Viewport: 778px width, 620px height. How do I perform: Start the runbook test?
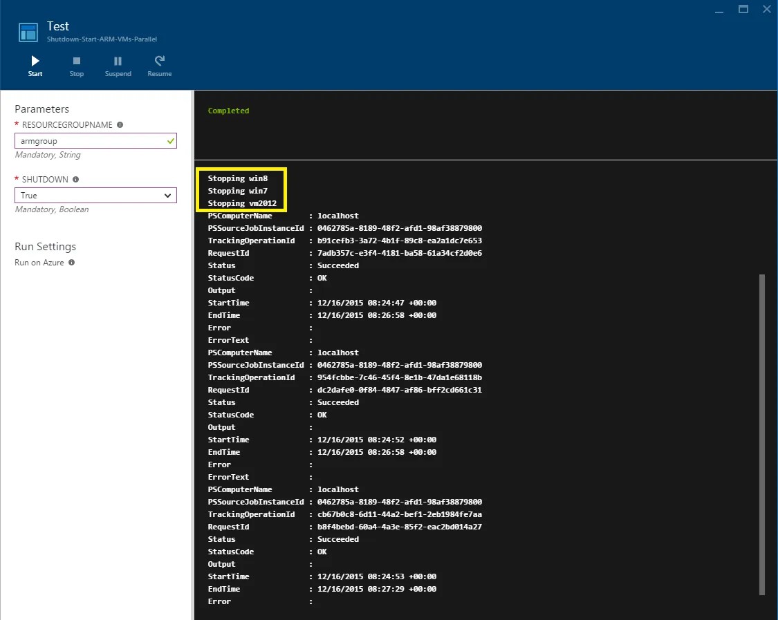pyautogui.click(x=35, y=66)
